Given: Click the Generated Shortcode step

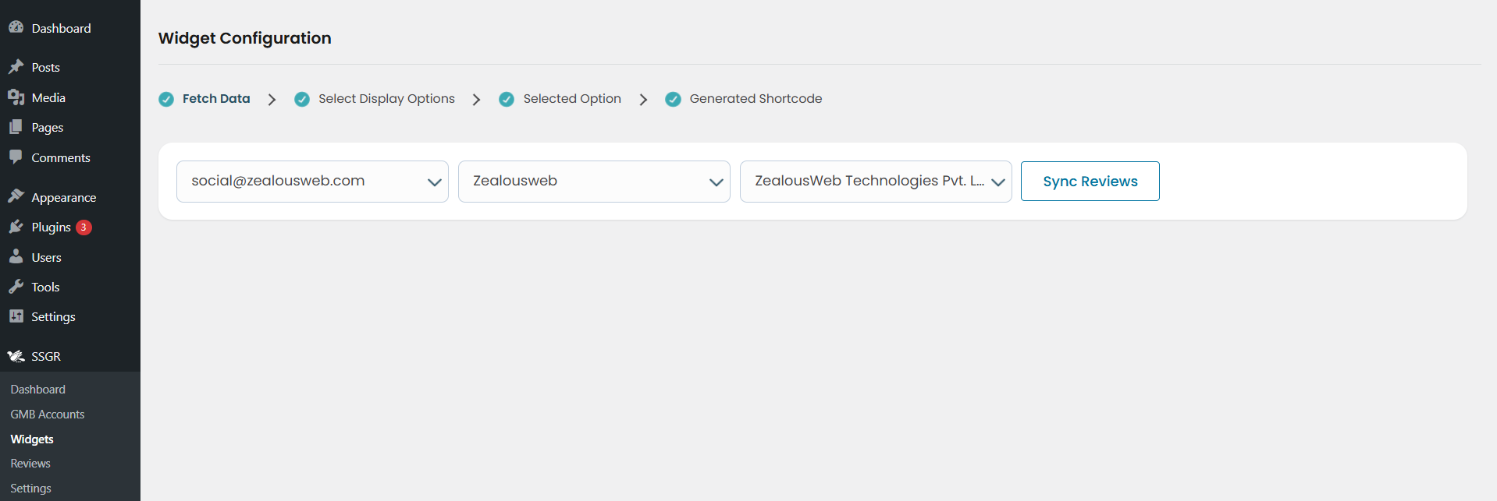Looking at the screenshot, I should (755, 99).
